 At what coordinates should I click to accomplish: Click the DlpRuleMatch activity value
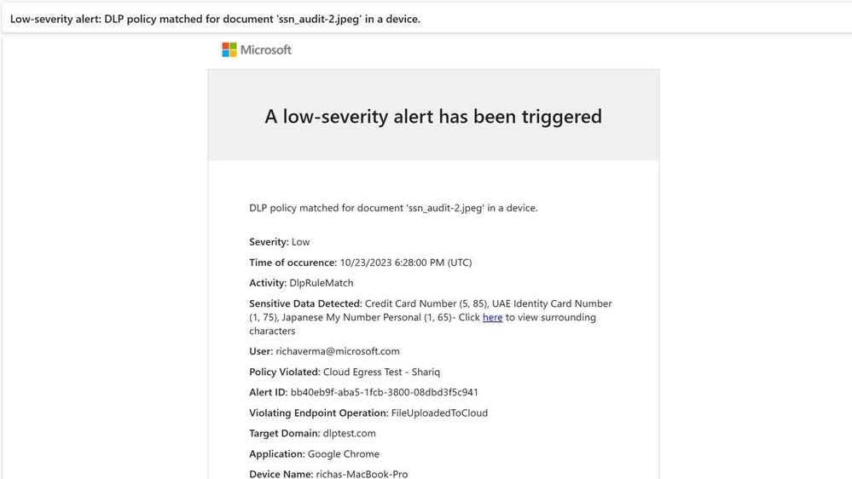click(322, 283)
